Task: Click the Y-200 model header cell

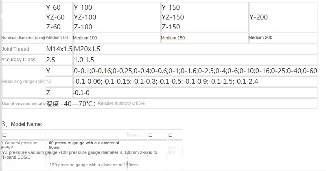Action: coord(283,17)
